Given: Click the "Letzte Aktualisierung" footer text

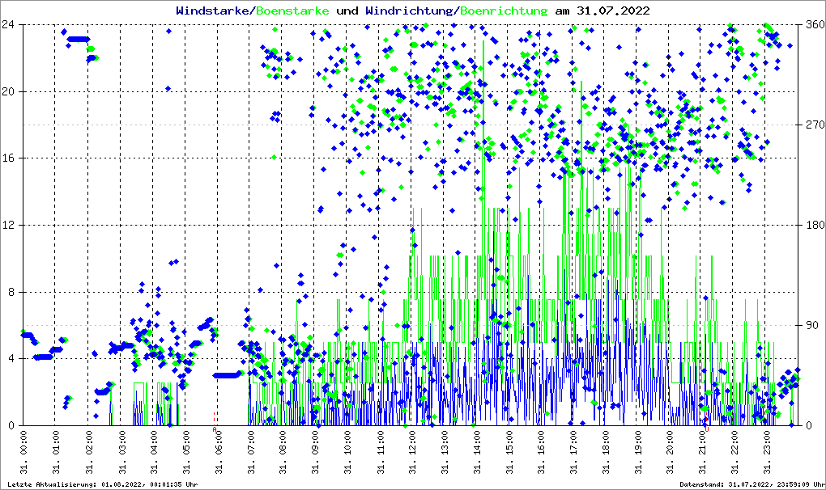Looking at the screenshot, I should tap(100, 484).
